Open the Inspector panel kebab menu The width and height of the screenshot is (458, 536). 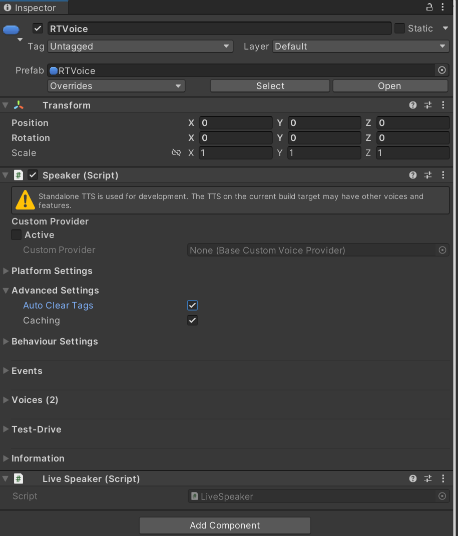tap(442, 7)
